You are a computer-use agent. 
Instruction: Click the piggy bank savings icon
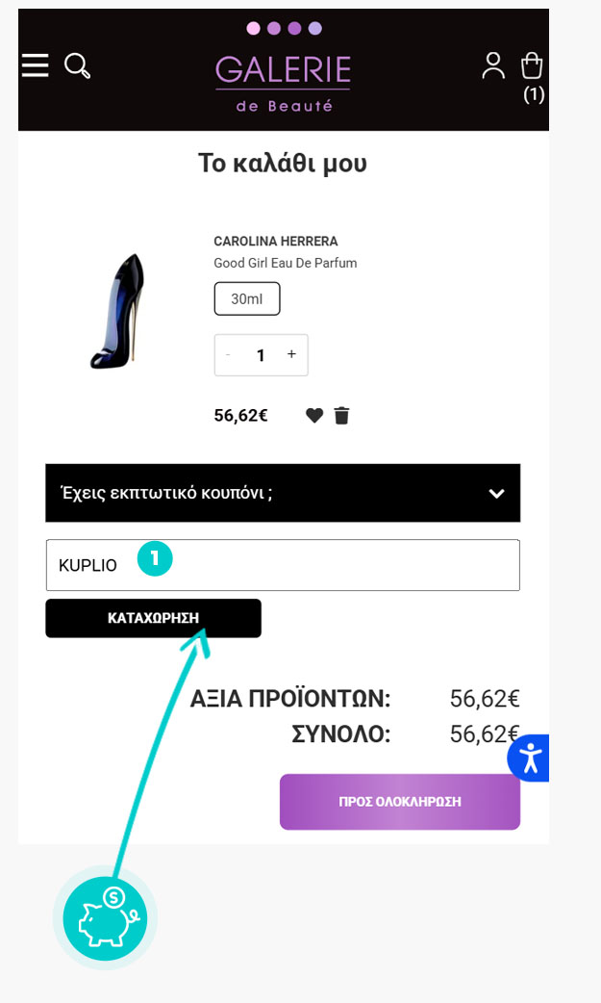(x=104, y=918)
